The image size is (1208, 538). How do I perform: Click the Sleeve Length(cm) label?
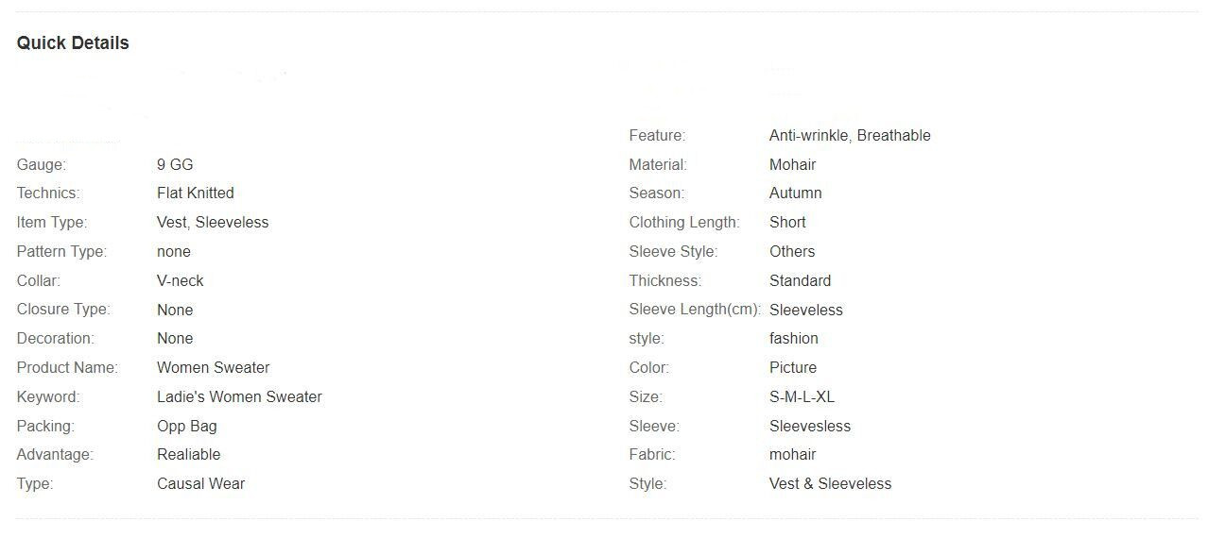point(695,310)
